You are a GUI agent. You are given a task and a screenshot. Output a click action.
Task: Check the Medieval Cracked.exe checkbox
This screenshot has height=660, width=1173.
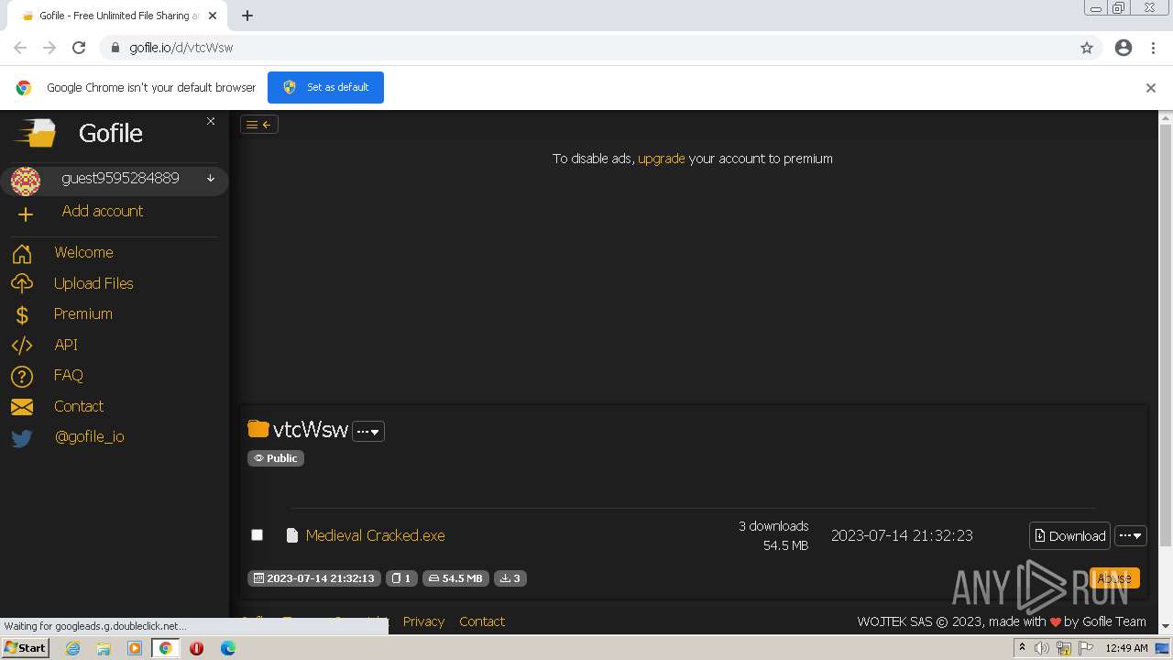[x=257, y=535]
